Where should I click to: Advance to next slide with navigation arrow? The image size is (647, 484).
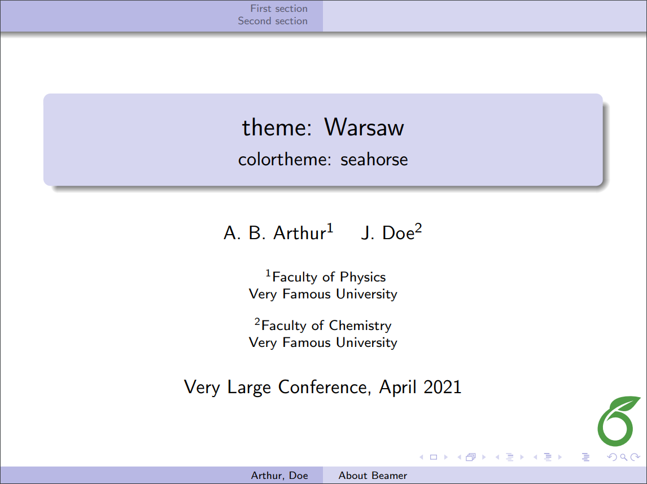446,457
